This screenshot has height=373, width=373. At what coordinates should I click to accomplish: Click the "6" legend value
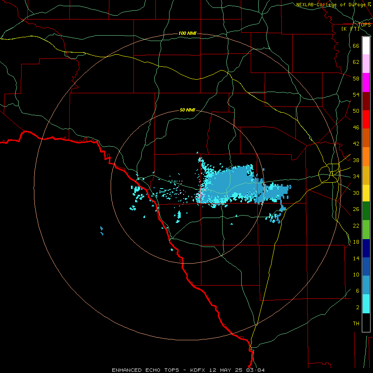coord(358,291)
